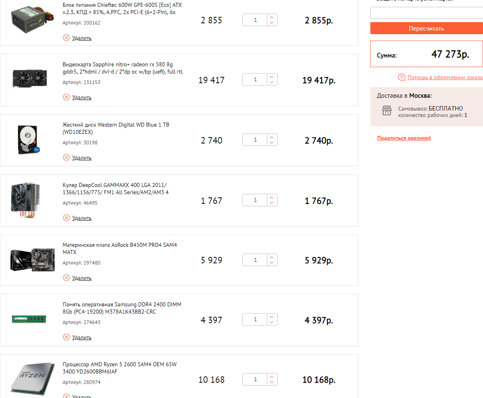Viewport: 483px width, 398px height.
Task: Increase quantity of AMD Ryzen 5 2600
Action: pos(272,377)
